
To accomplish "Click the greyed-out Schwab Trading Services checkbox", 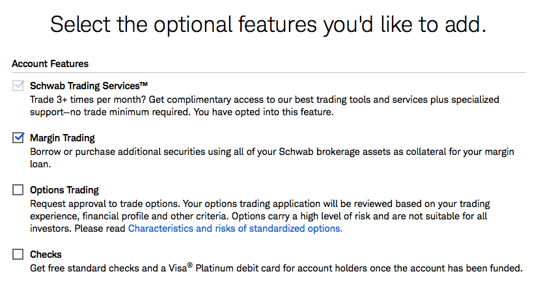I will point(18,86).
